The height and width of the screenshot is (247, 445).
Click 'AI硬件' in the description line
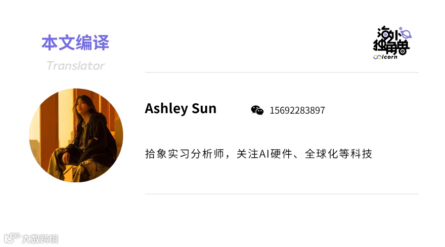tap(275, 154)
